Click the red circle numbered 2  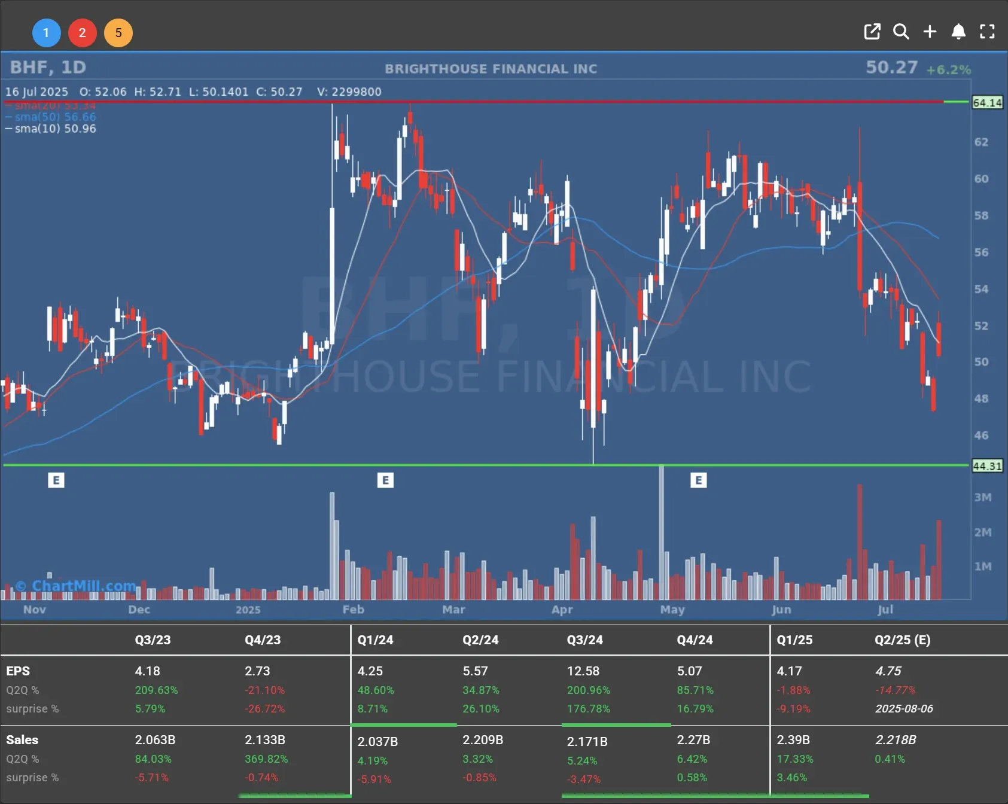[83, 33]
